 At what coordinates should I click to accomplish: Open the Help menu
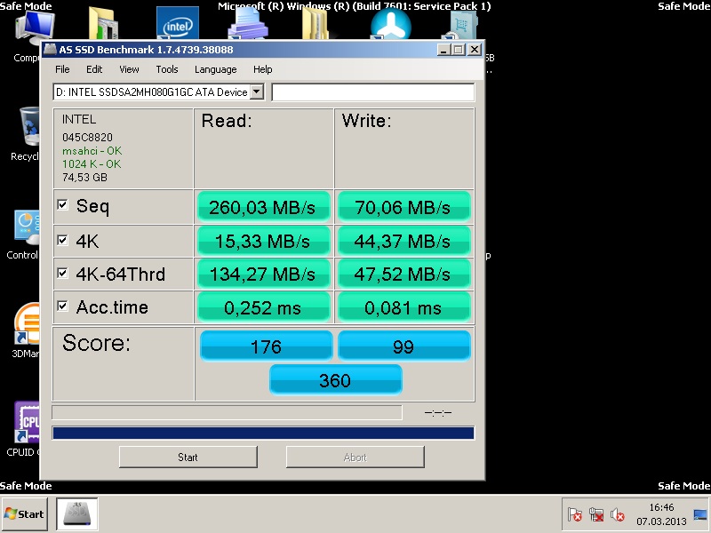[x=262, y=69]
